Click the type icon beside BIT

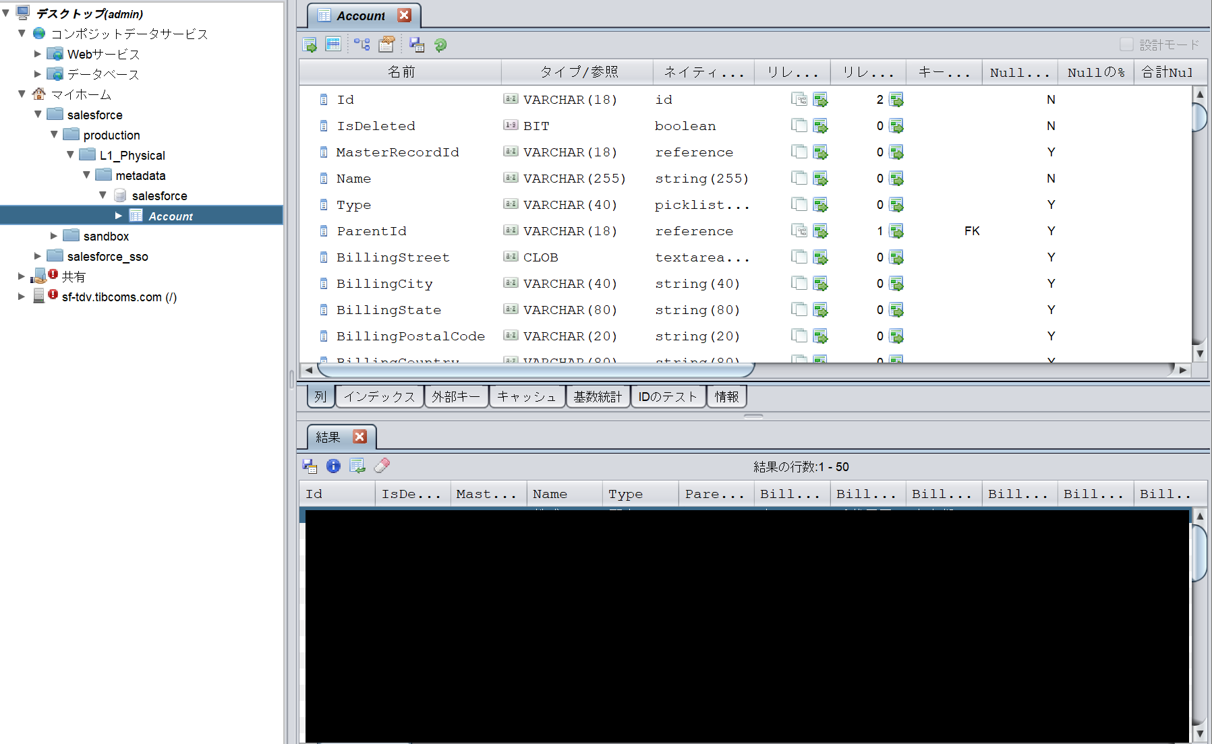click(511, 125)
